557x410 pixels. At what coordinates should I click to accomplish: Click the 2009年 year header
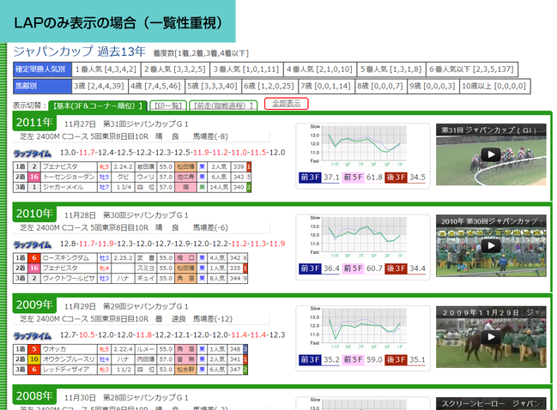(34, 304)
